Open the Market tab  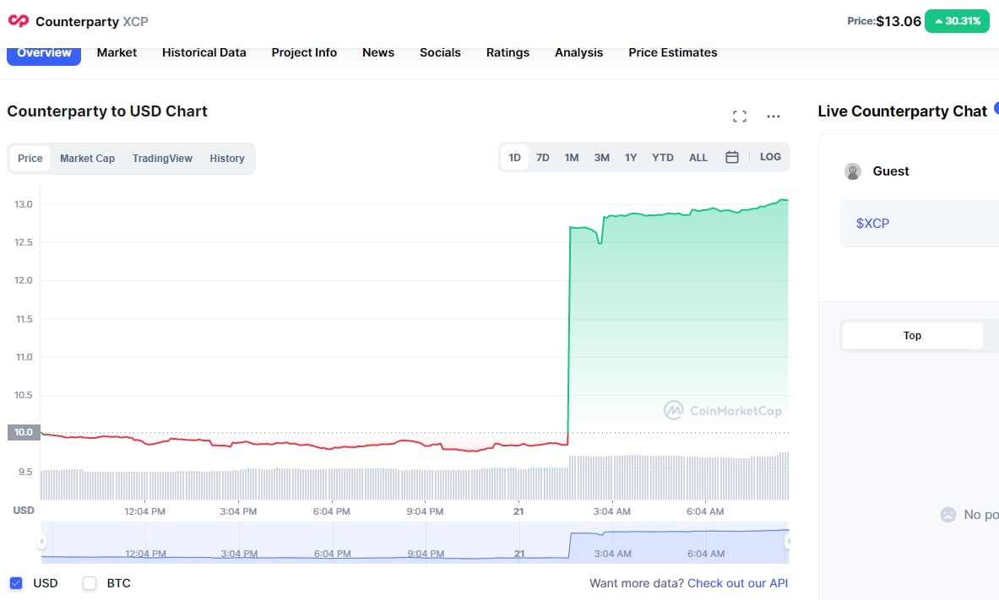[117, 53]
